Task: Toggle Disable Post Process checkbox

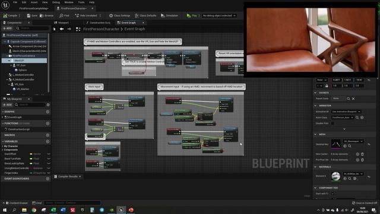Action: (332, 123)
